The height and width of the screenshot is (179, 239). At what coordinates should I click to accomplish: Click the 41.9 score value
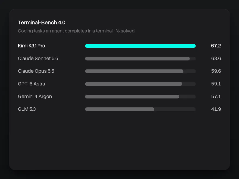[x=216, y=109]
